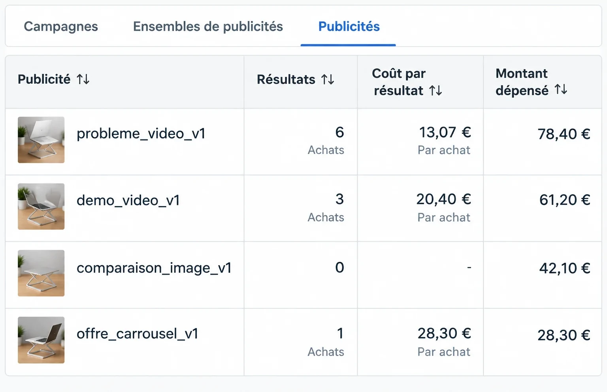Open thumbnail of comparaison_image_v1 ad
The width and height of the screenshot is (607, 392).
pos(41,273)
